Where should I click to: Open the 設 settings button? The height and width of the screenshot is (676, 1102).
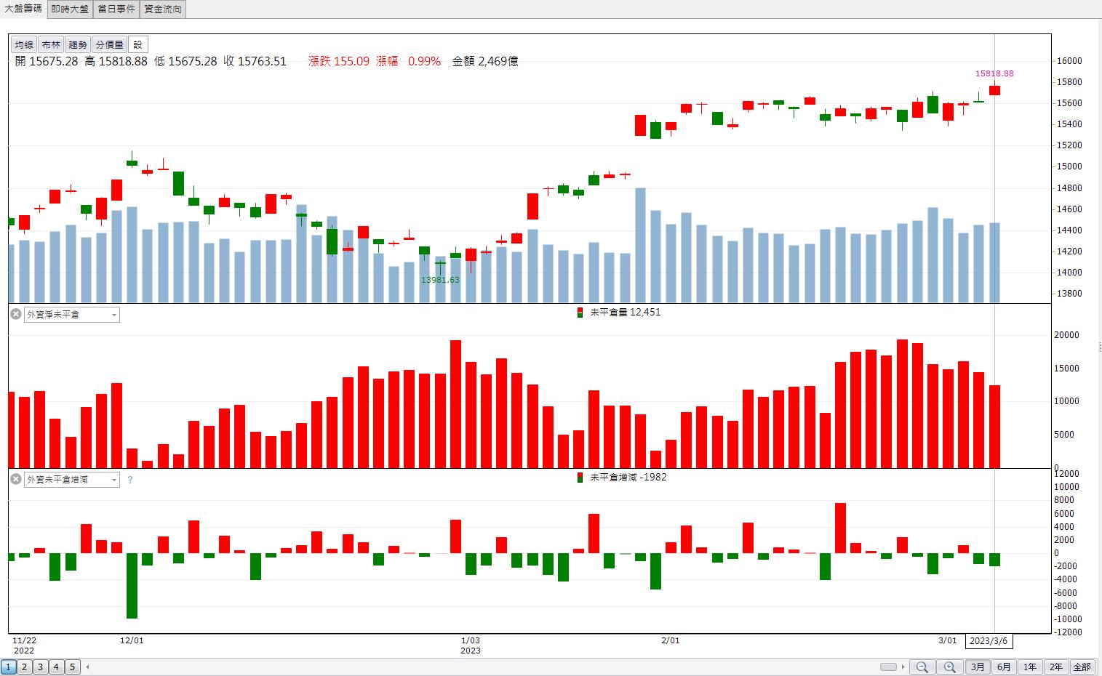(138, 45)
